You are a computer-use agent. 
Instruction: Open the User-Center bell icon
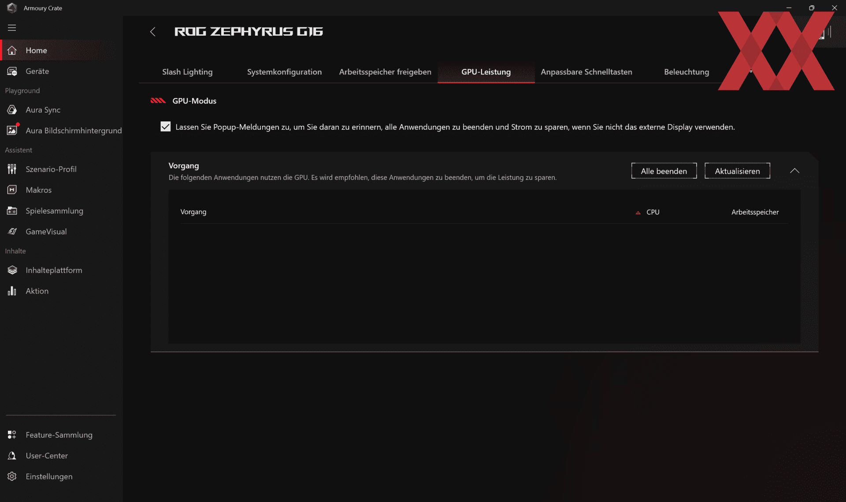click(x=12, y=456)
